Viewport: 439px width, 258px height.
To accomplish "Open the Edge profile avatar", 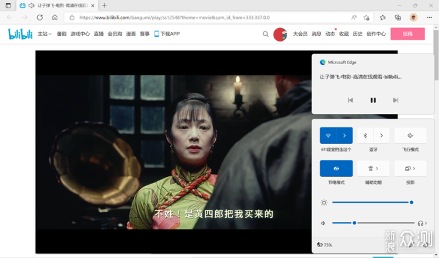I will (413, 17).
